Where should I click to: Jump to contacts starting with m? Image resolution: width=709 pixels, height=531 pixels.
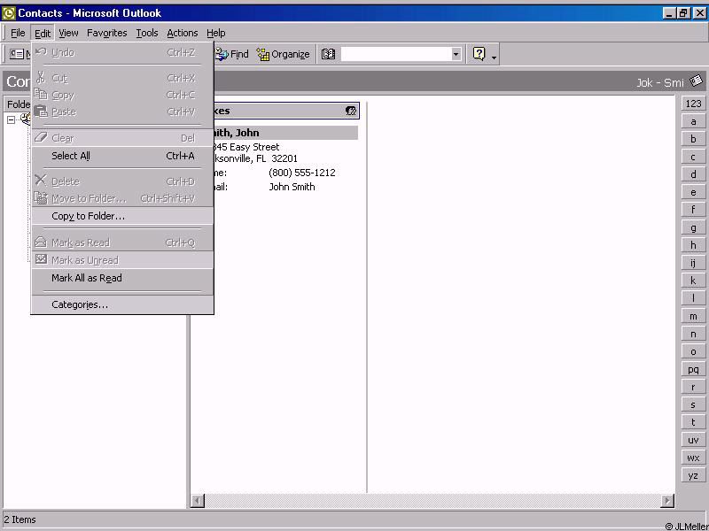[693, 316]
